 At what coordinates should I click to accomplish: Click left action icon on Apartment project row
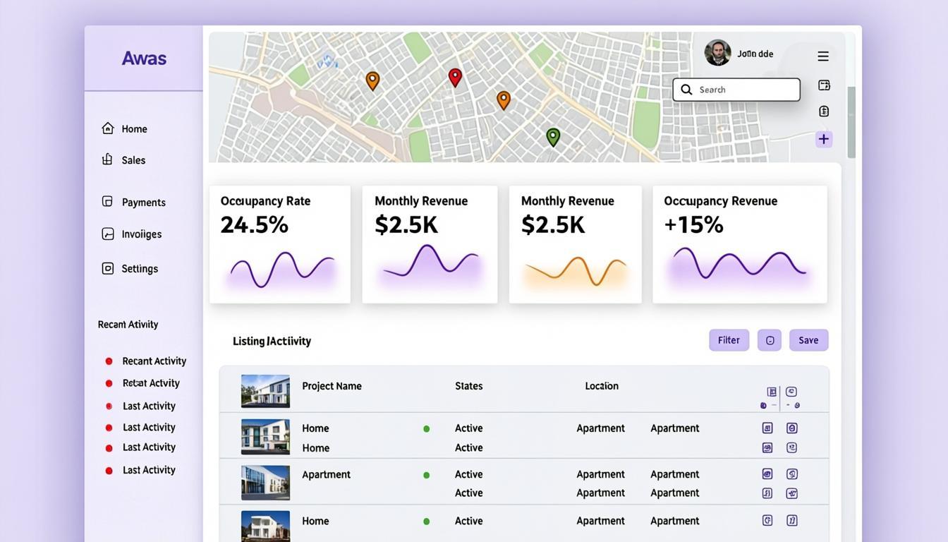coord(767,474)
